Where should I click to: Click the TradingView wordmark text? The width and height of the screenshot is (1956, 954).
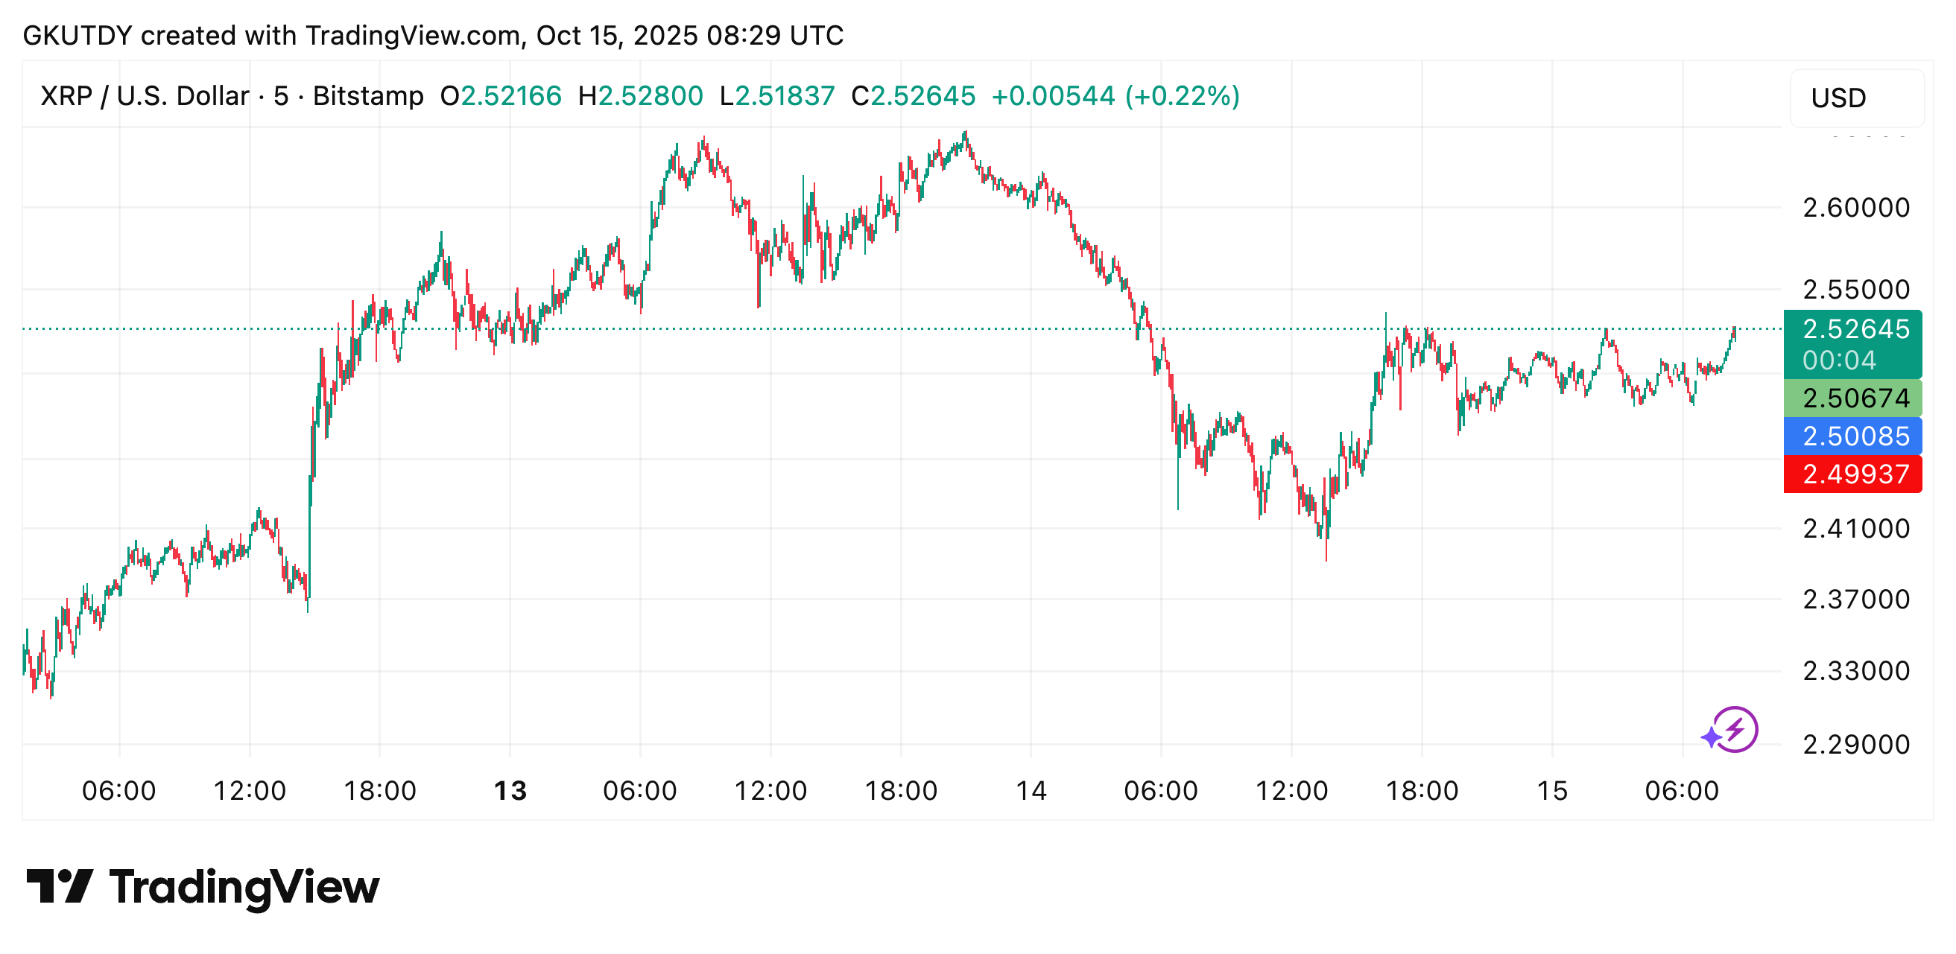pyautogui.click(x=244, y=887)
